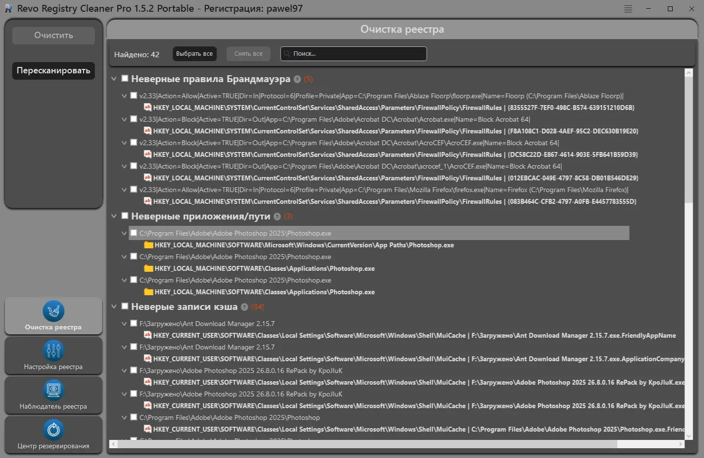Image resolution: width=704 pixels, height=458 pixels.
Task: Start a rescan with Пересканировать
Action: [x=54, y=70]
